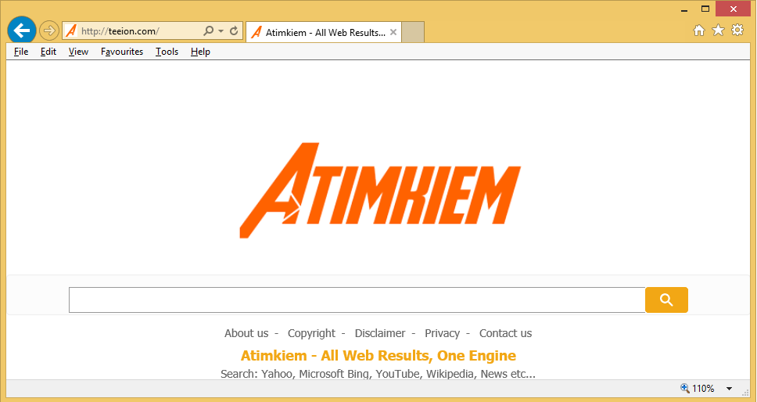Click the 'Search: Yahoo, Microsoft Bing' description text
757x402 pixels.
pyautogui.click(x=378, y=374)
